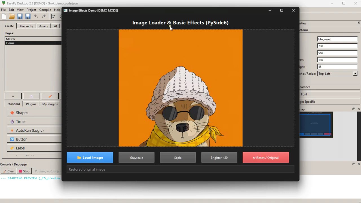
Task: Open the Compile menu
Action: point(45,10)
